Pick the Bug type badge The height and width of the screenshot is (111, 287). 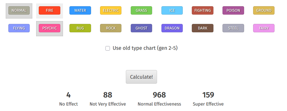pos(80,28)
